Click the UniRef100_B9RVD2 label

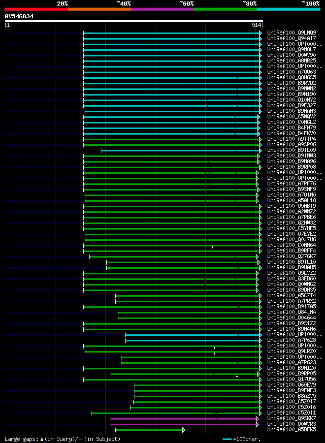(291, 83)
